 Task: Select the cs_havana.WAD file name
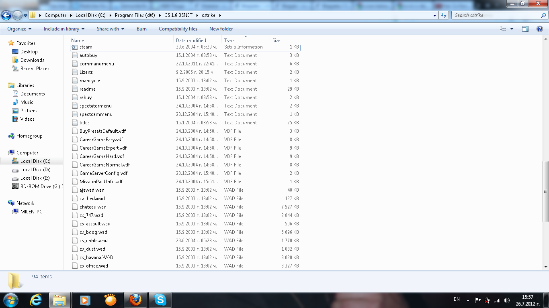(x=96, y=257)
